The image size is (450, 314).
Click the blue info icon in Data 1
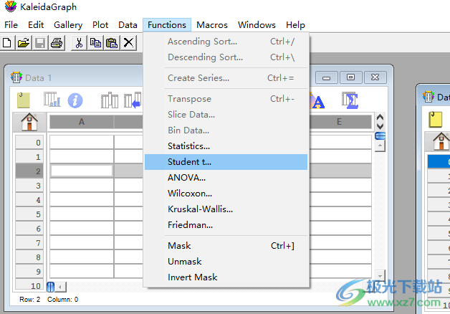click(x=75, y=101)
